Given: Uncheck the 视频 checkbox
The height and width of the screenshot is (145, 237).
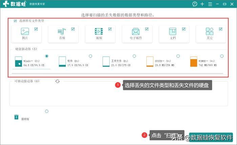Looking at the screenshot, I should tap(110, 29).
